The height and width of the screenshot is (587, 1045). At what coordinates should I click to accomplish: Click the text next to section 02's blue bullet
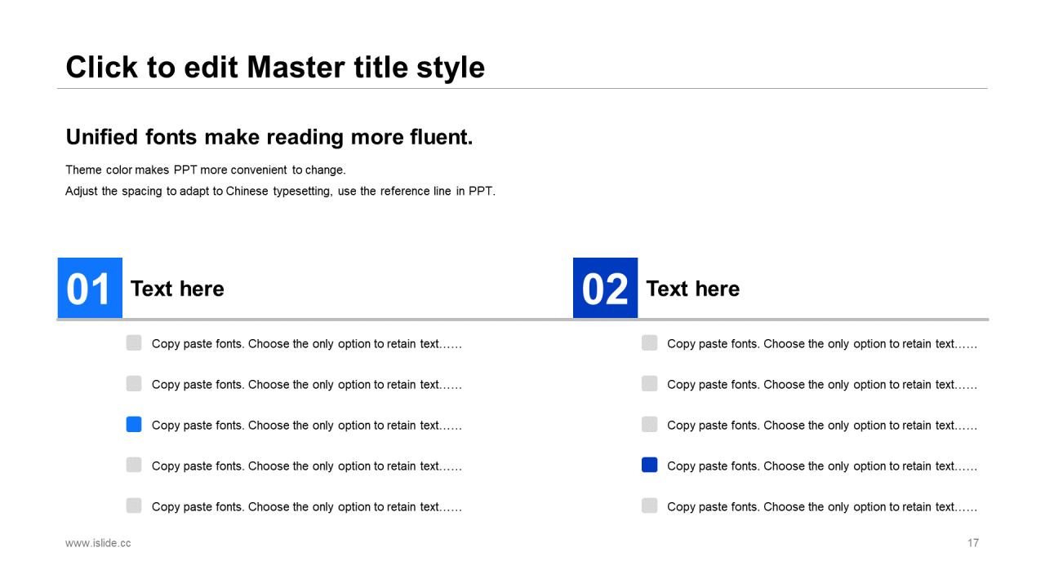pos(821,466)
